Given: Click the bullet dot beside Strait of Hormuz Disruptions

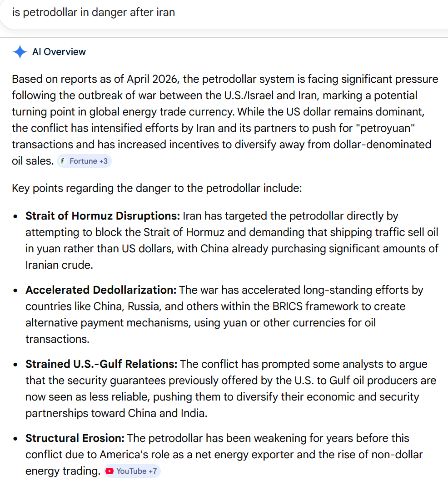Looking at the screenshot, I should point(16,216).
